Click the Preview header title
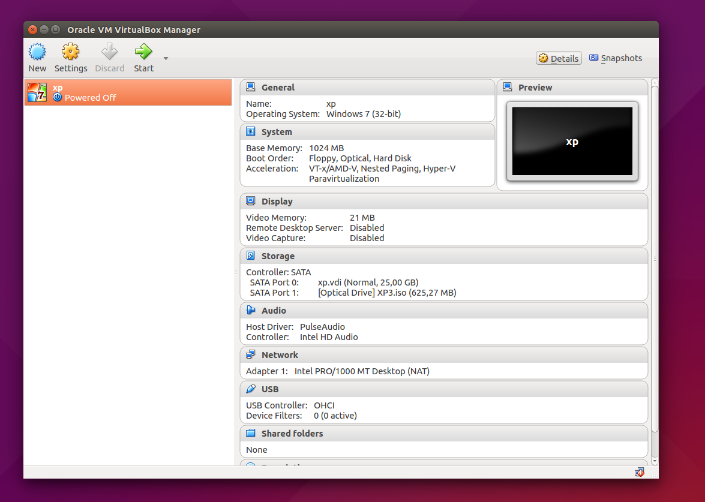This screenshot has width=705, height=502. (x=535, y=88)
